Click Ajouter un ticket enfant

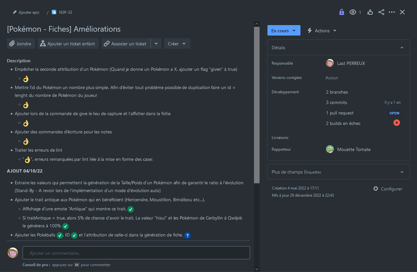pos(68,43)
